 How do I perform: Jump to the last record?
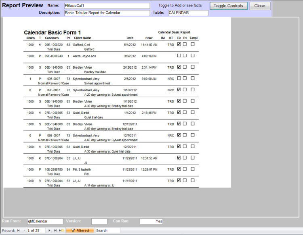pyautogui.click(x=55, y=231)
